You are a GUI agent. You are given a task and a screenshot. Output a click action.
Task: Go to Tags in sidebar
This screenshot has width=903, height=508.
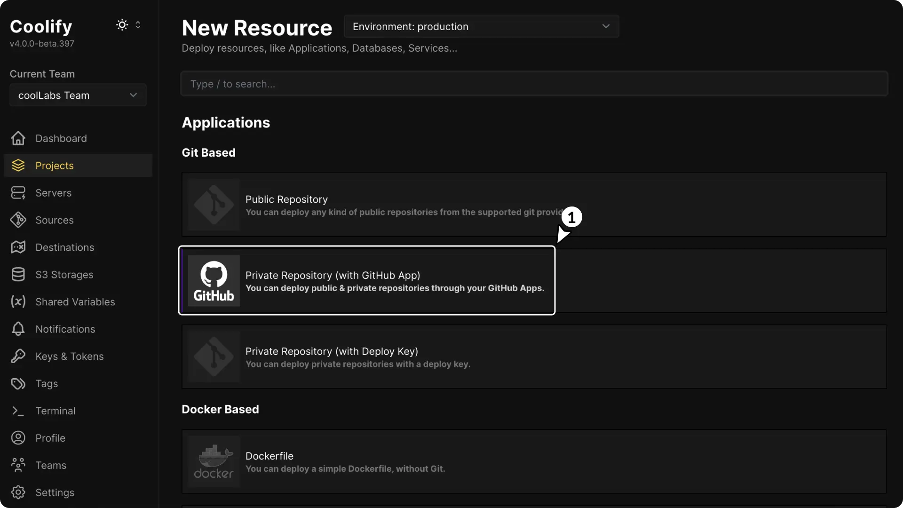pos(47,384)
